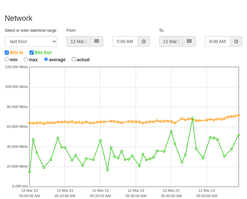Screen dimensions: 247x199
Task: Click the first green data point at 05:00:00
Action: (30, 172)
